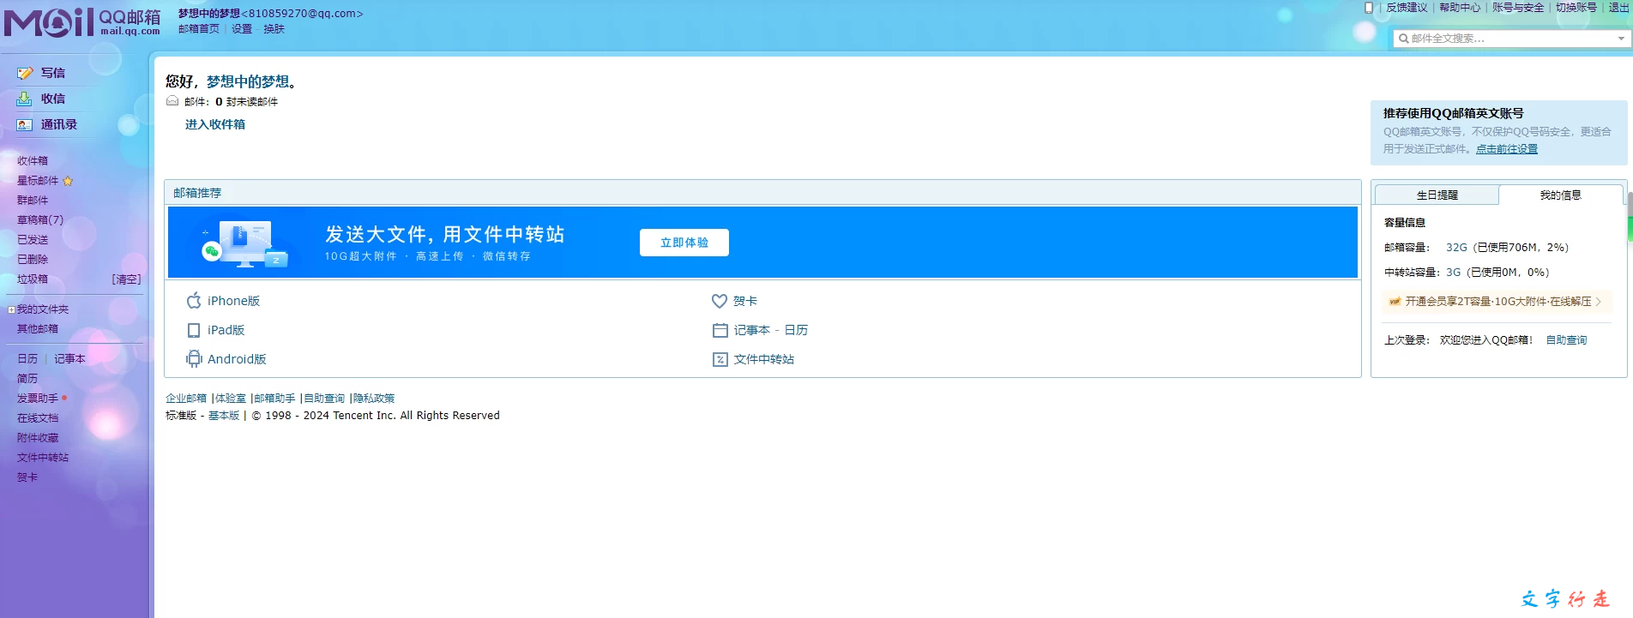Click 隐私政策 footer link
The image size is (1633, 618).
(x=374, y=399)
